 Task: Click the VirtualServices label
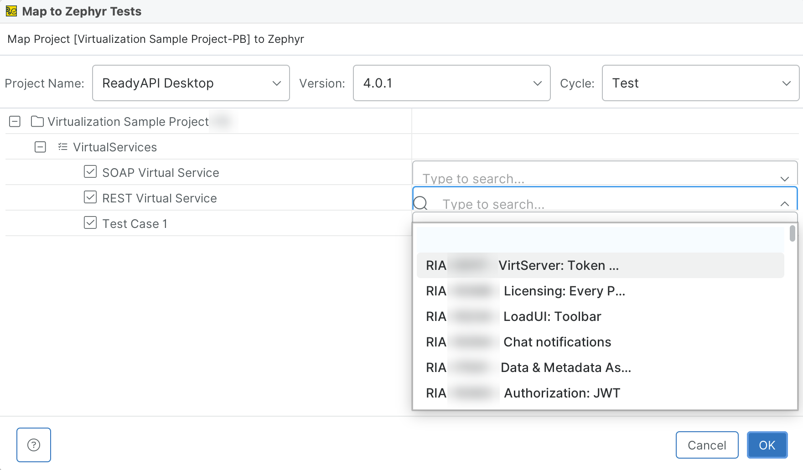tap(115, 147)
